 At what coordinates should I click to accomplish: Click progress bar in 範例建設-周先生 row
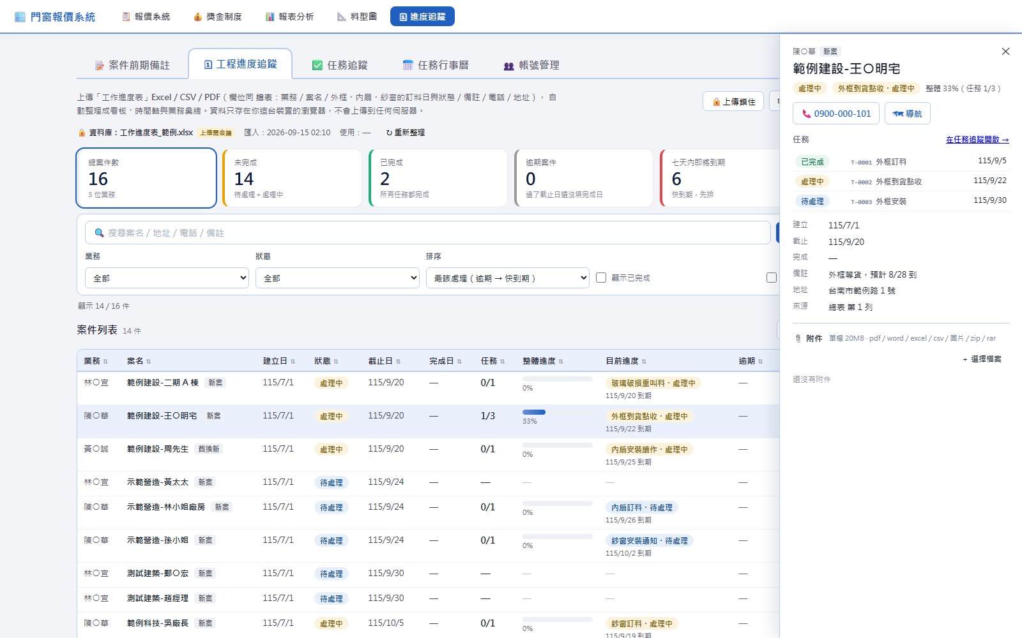558,445
